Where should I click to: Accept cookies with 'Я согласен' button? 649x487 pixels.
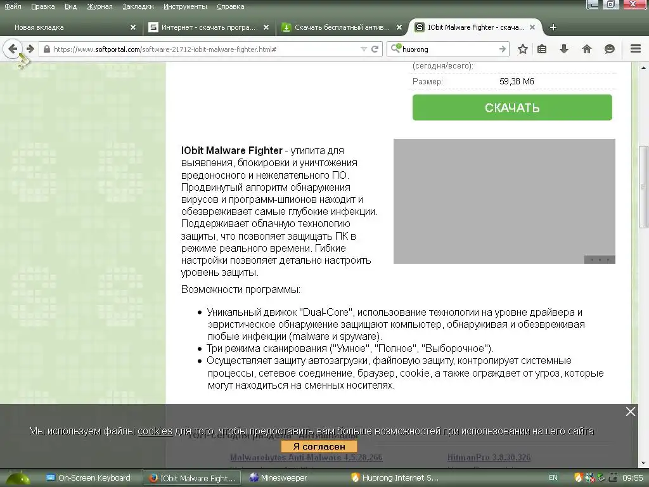pyautogui.click(x=319, y=446)
